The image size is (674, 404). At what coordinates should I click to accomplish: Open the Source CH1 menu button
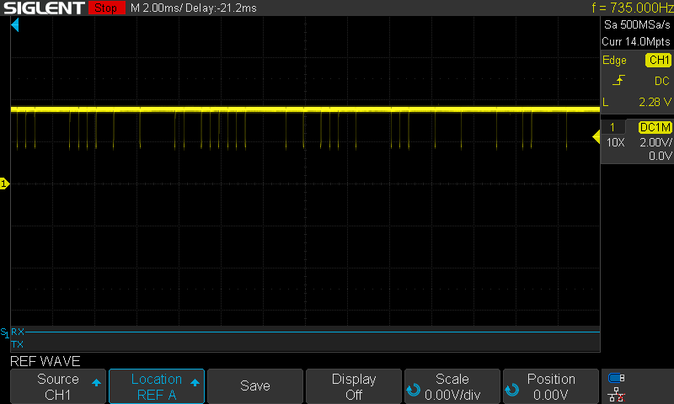57,386
